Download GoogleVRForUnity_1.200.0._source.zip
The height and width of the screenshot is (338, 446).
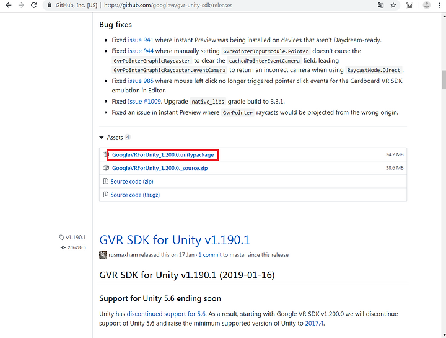[160, 168]
